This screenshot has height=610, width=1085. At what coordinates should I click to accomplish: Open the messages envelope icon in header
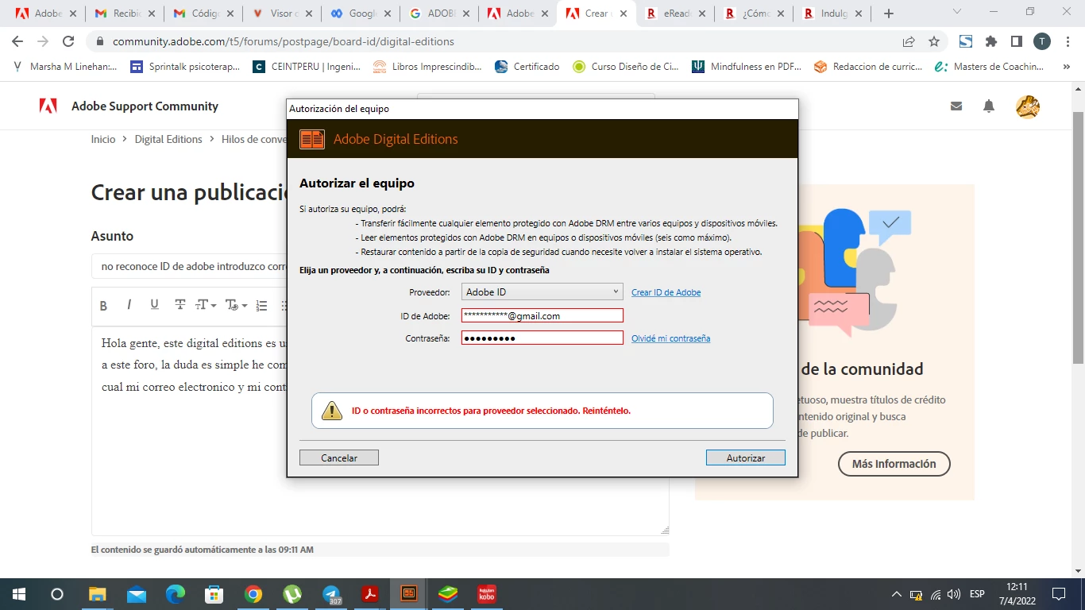[956, 106]
